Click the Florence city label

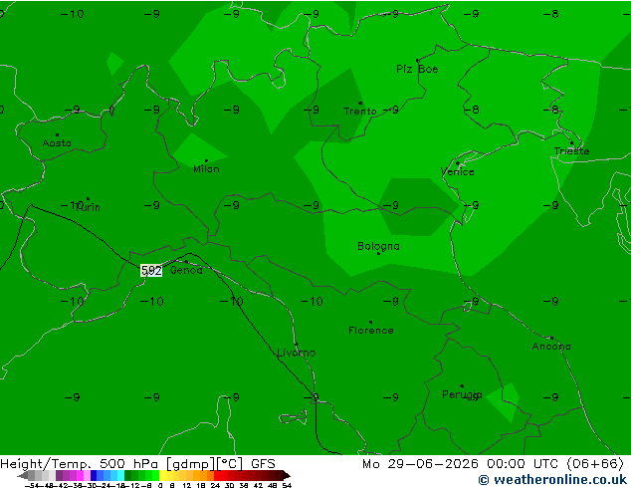click(x=371, y=331)
